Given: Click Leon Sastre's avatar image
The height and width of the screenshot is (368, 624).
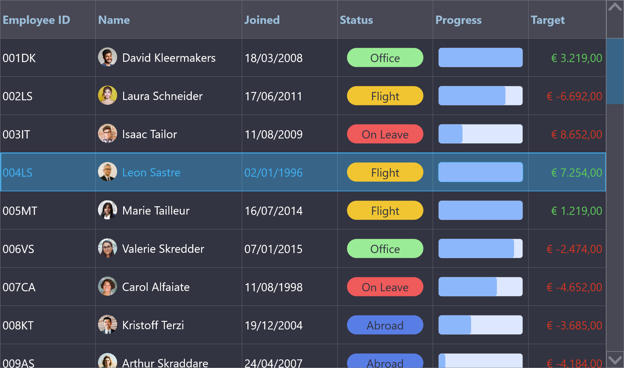Looking at the screenshot, I should (x=108, y=172).
